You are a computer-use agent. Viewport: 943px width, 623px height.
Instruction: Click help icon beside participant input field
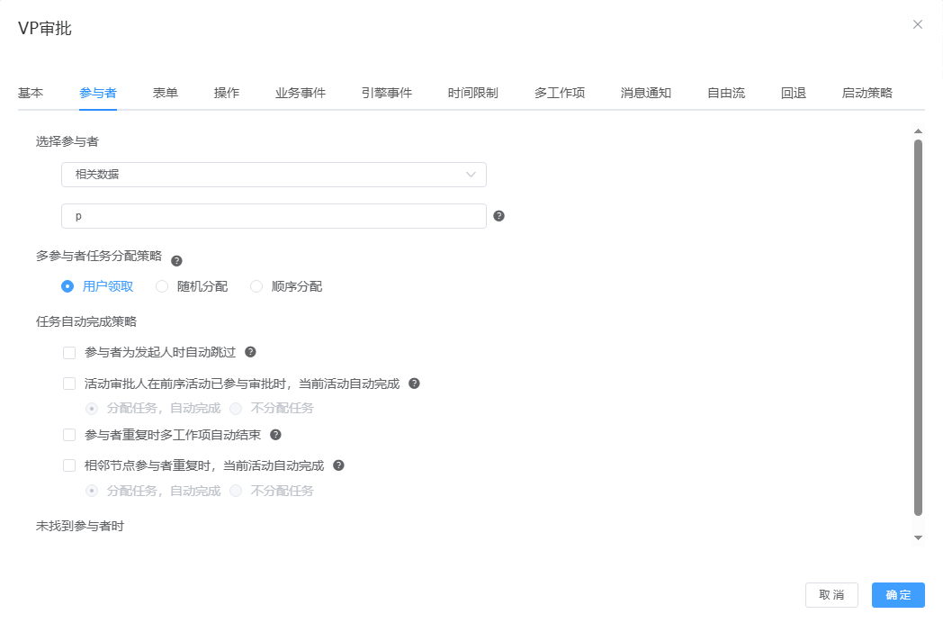click(x=499, y=216)
